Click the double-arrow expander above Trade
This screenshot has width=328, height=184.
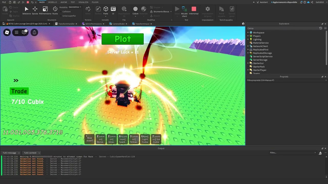[x=16, y=80]
